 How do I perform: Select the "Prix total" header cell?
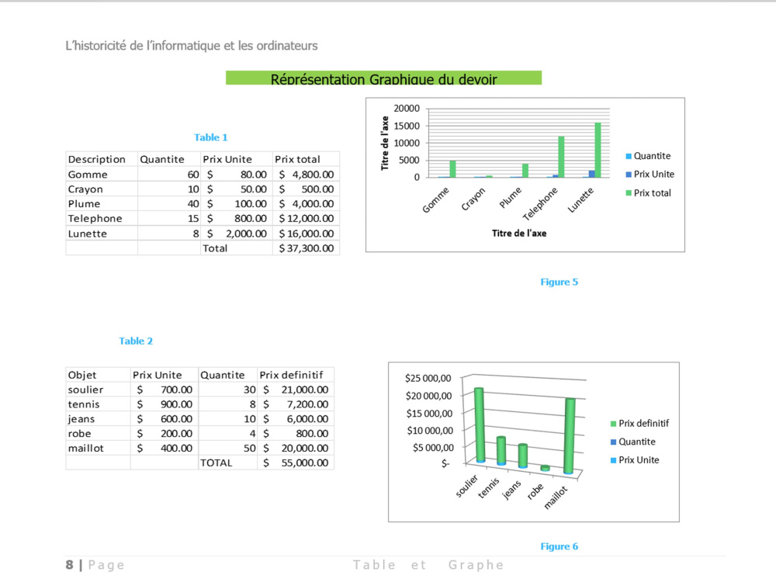pos(306,159)
